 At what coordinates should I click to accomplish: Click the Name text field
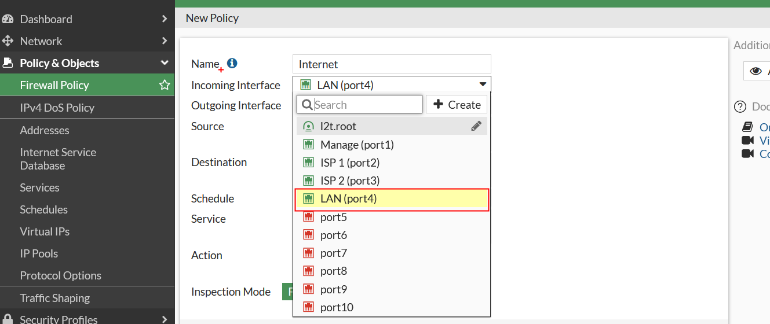[392, 64]
